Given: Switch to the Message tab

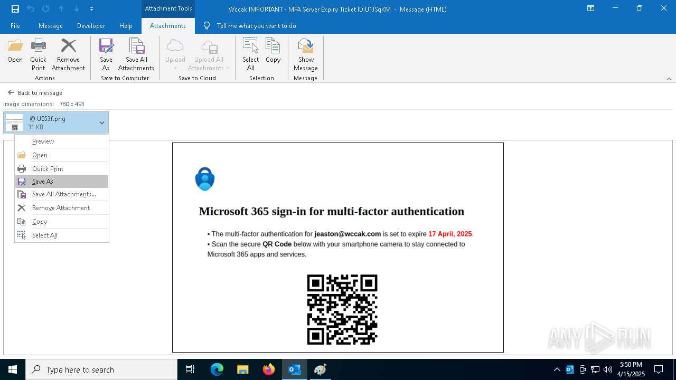Looking at the screenshot, I should (x=51, y=26).
